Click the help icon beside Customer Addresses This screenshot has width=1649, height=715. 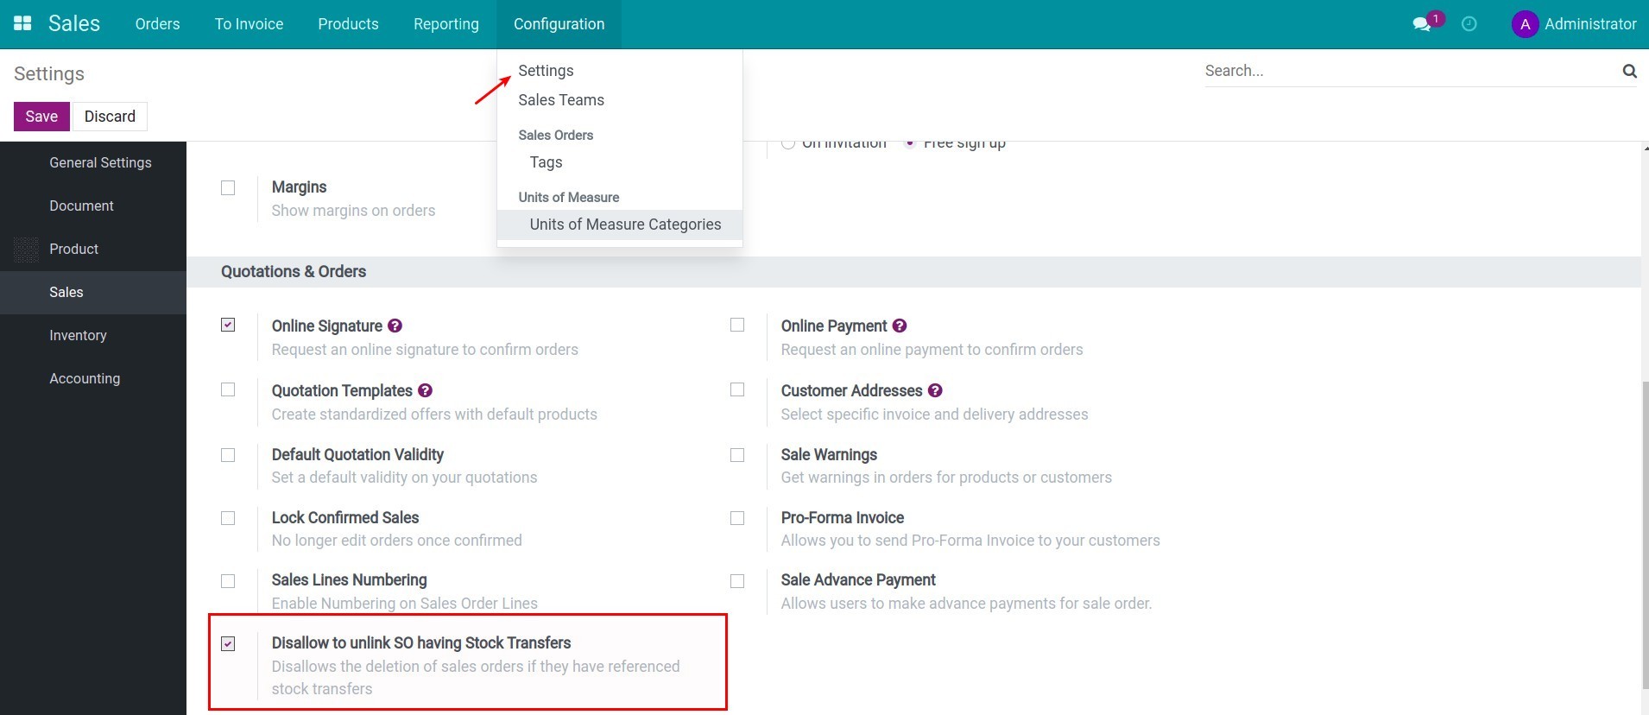click(x=936, y=390)
